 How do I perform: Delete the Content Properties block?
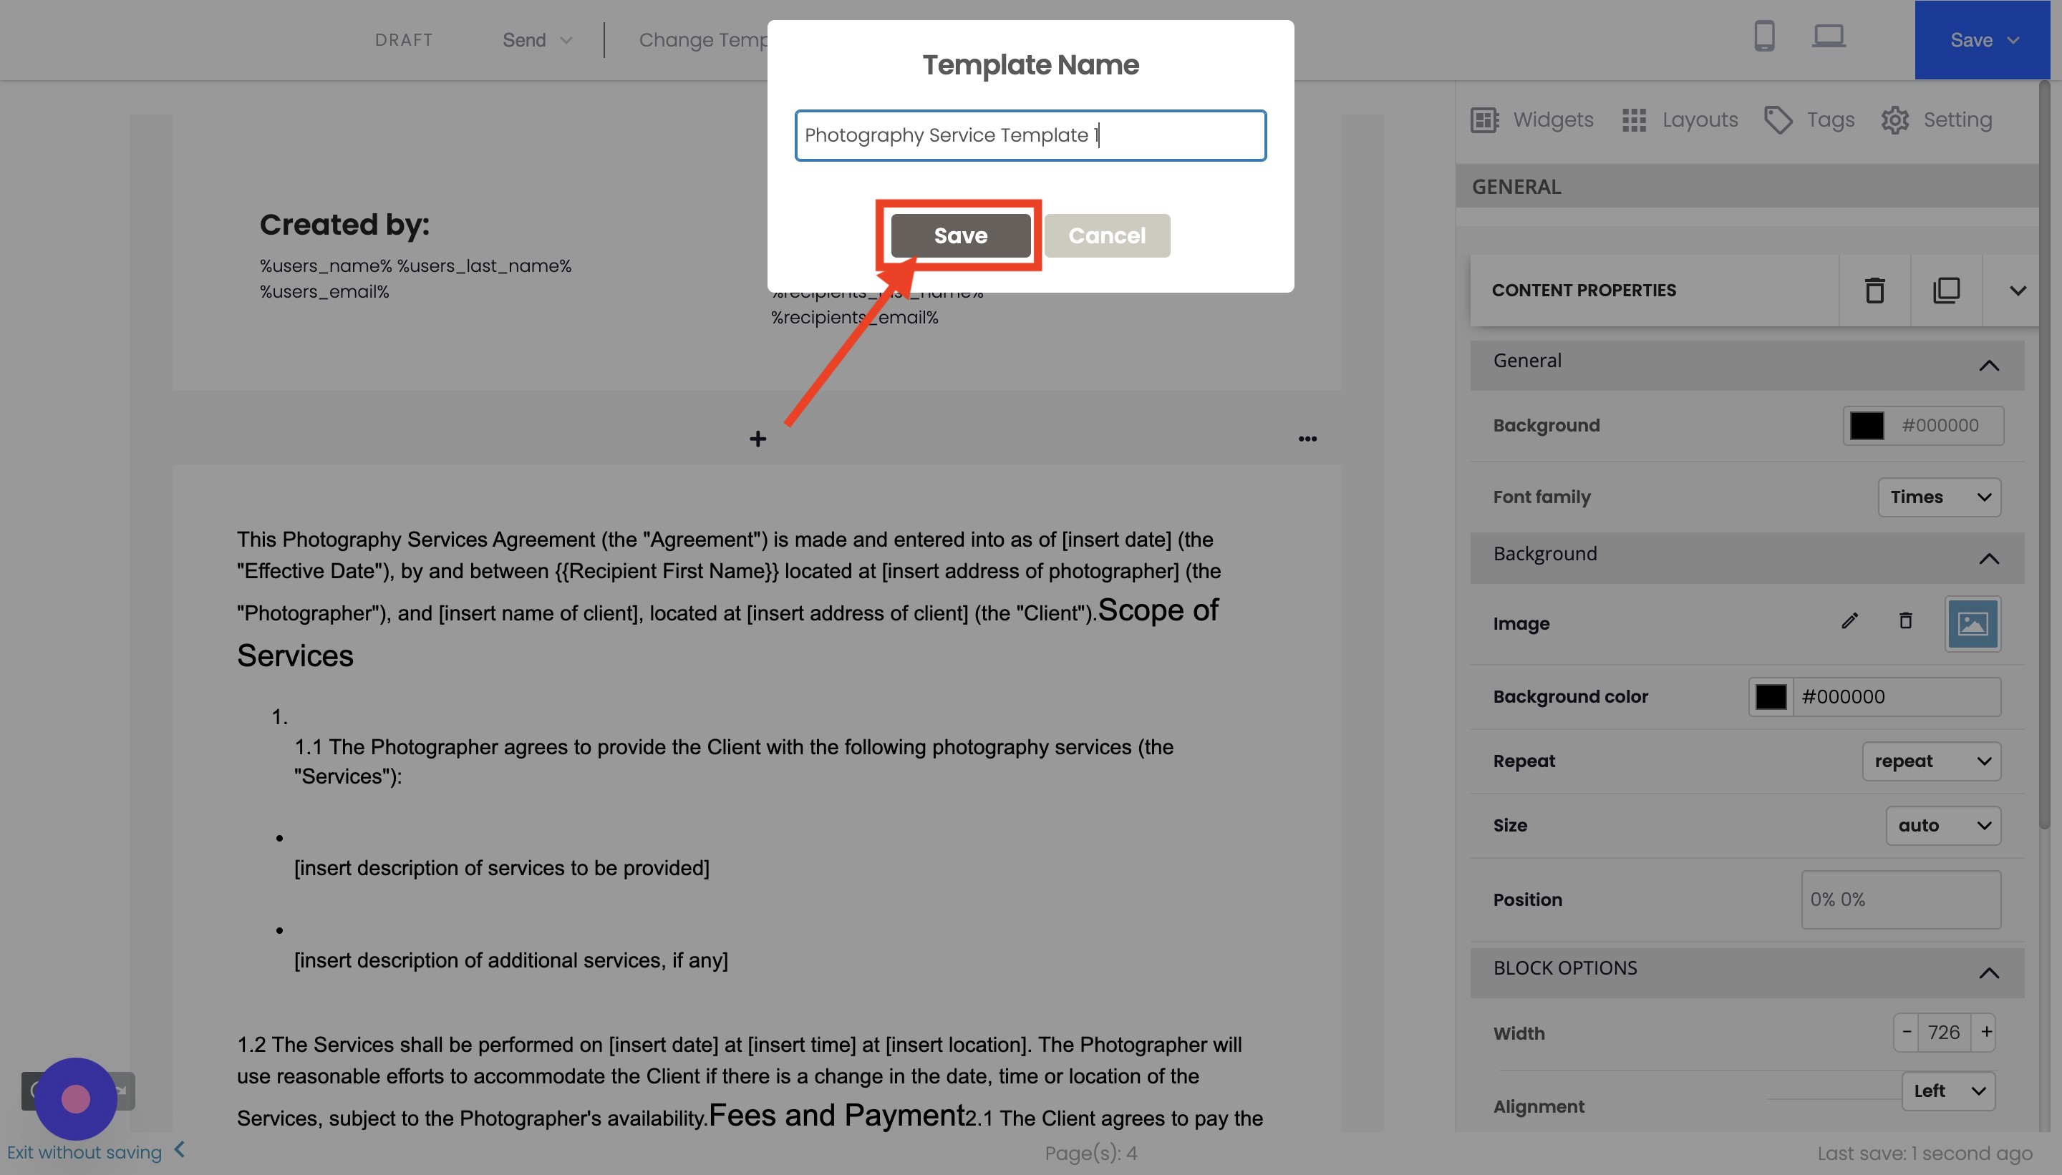(1874, 290)
